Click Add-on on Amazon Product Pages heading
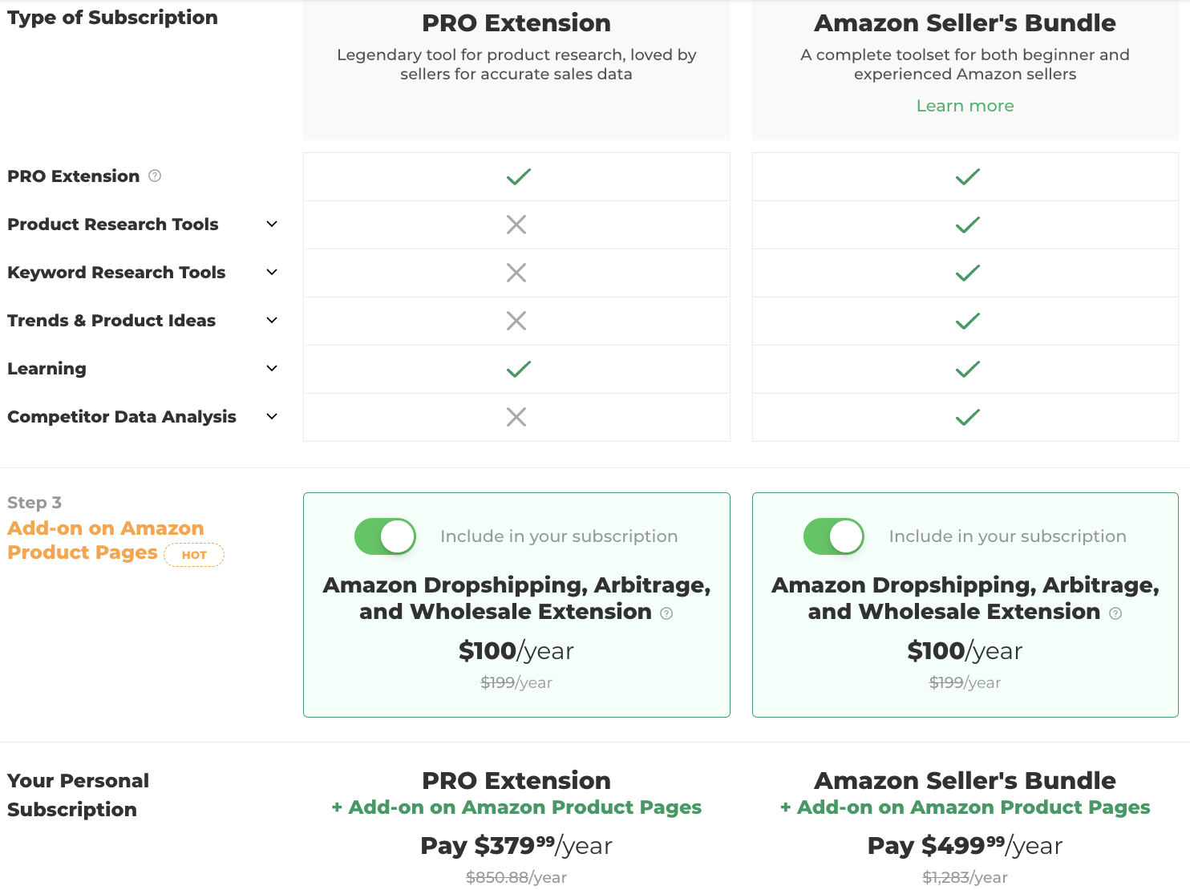 [x=106, y=540]
